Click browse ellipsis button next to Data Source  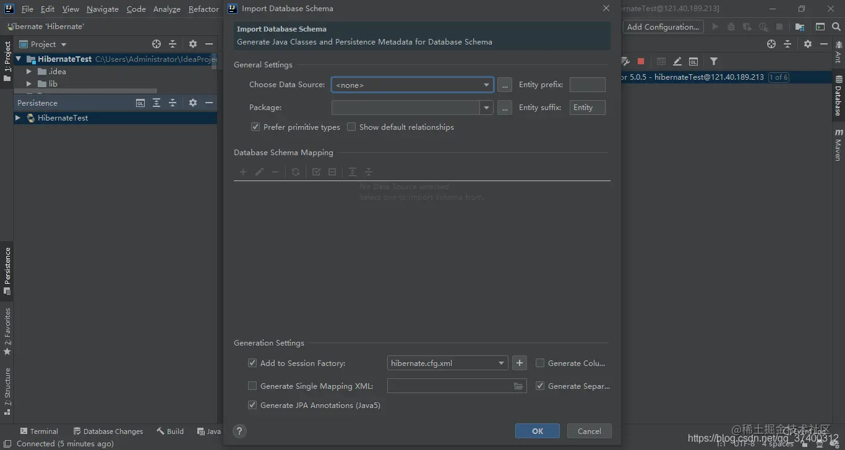pos(505,85)
